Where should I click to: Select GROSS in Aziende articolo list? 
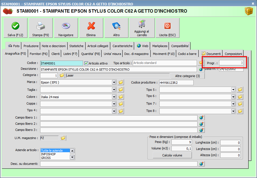[x=55, y=158]
